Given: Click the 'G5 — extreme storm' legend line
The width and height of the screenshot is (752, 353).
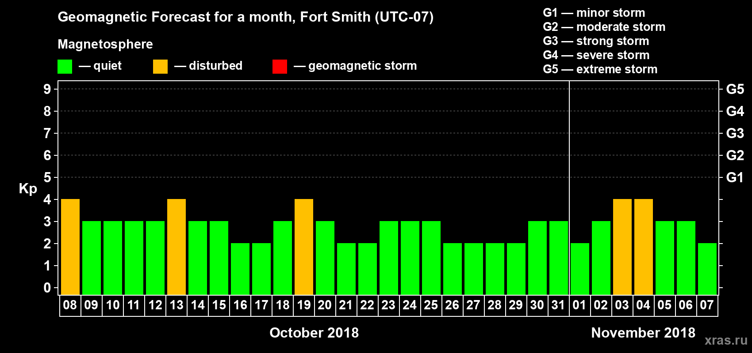Looking at the screenshot, I should click(x=600, y=69).
